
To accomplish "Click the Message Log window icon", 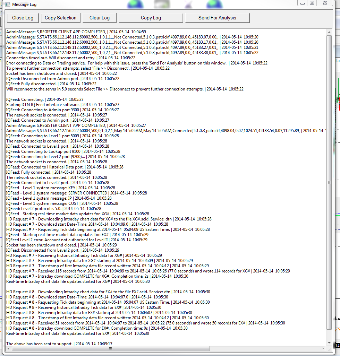I will pos(8,4).
